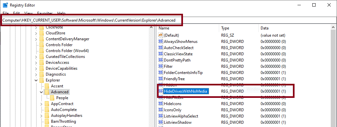The height and width of the screenshot is (127, 337).
Task: Click the AlwaysShowMenus DWORD icon
Action: [161, 41]
